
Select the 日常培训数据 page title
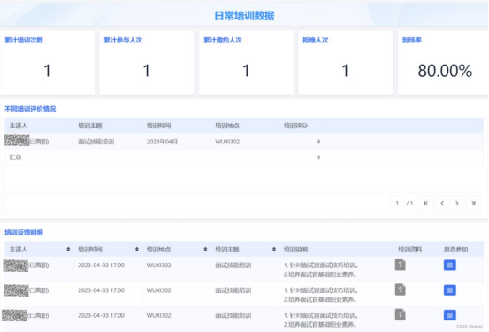[244, 16]
